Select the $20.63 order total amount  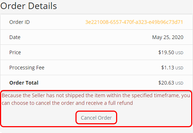pyautogui.click(x=166, y=83)
